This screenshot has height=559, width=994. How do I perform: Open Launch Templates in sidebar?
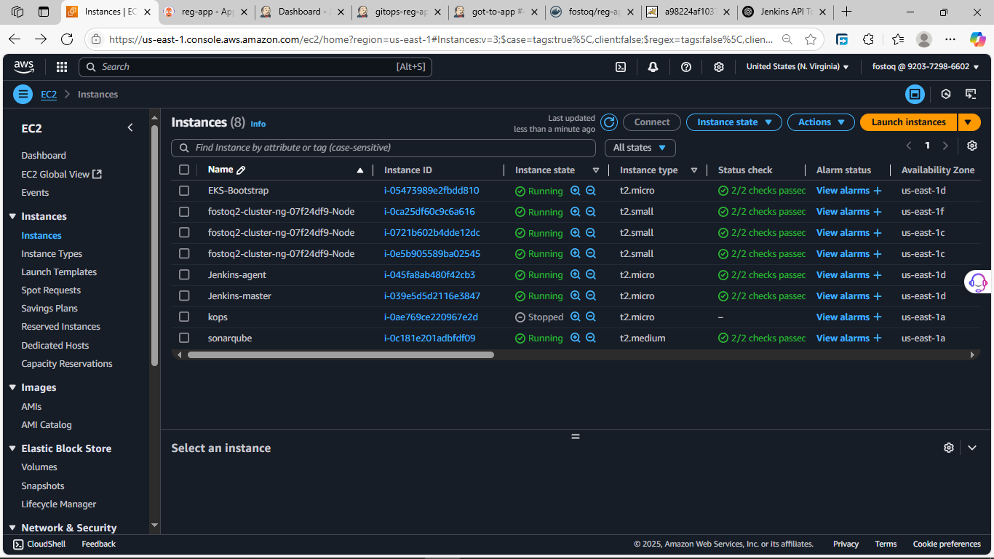click(x=59, y=272)
